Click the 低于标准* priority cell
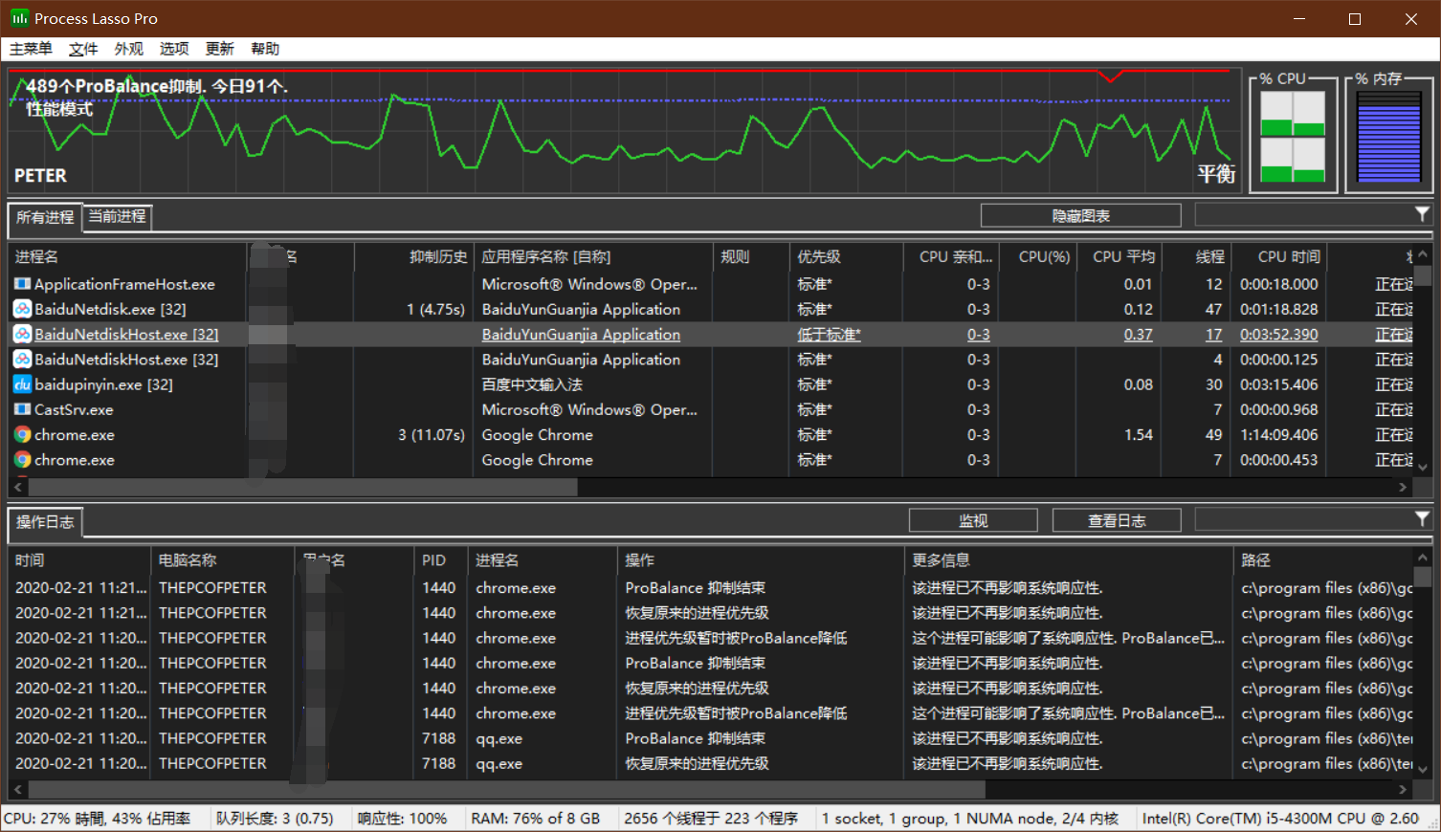This screenshot has height=832, width=1441. click(829, 335)
